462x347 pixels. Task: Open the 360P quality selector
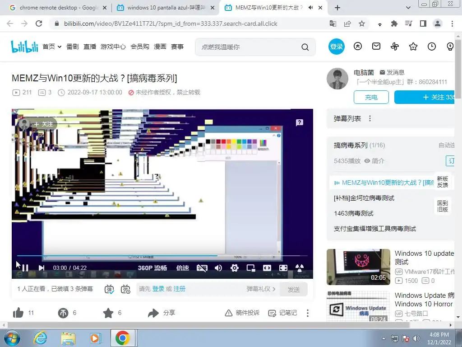(152, 267)
